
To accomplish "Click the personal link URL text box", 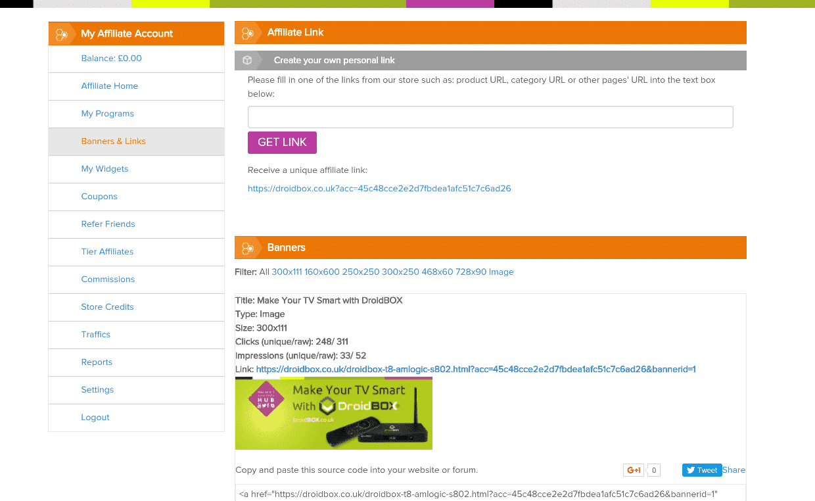I will (x=490, y=117).
